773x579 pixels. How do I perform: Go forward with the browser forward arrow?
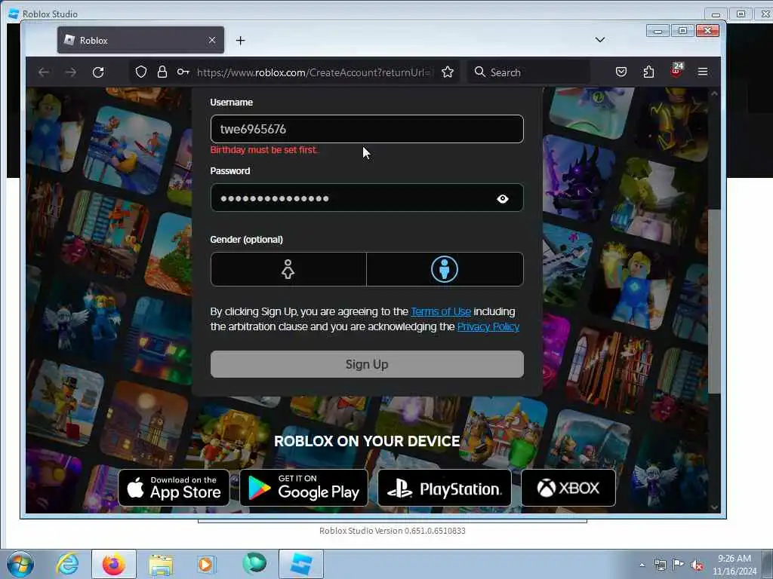click(71, 72)
